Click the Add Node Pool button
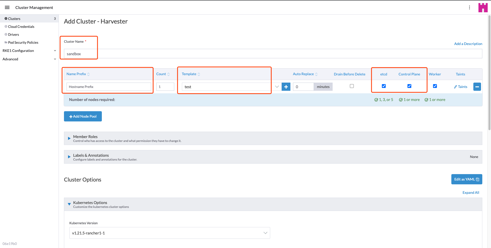 [83, 116]
